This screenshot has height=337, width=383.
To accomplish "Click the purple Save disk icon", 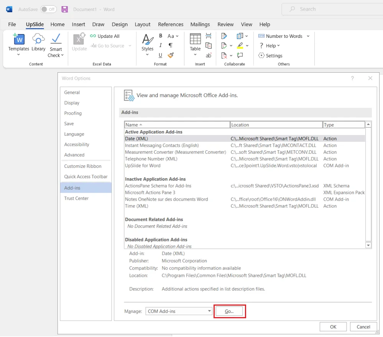I will (64, 9).
